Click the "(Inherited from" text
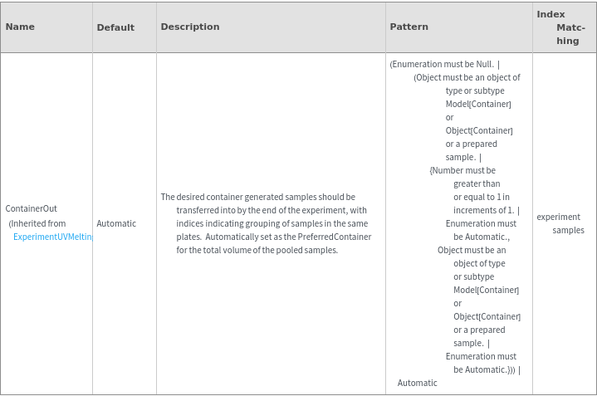Screen dimensions: 597x396 (37, 223)
